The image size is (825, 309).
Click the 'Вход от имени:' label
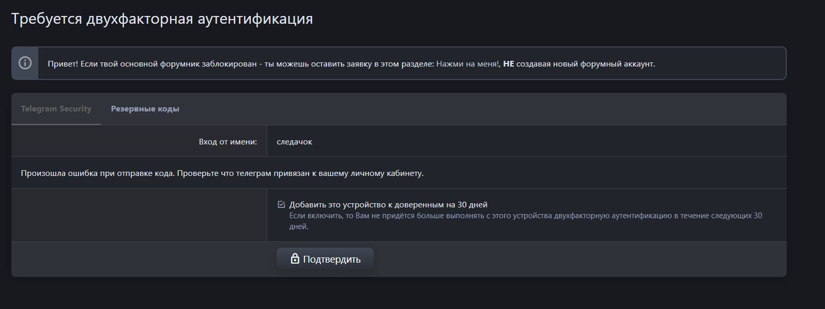[227, 141]
